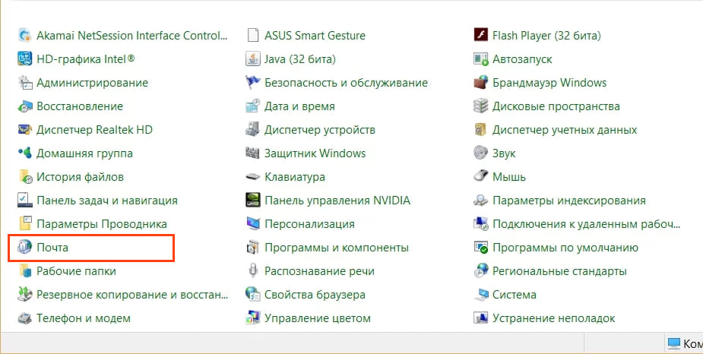Viewport: 703px width, 354px height.
Task: Click the Диспетчер учетных данных link
Action: point(565,130)
